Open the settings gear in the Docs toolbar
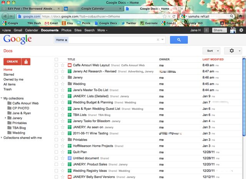Viewport: 246px width, 179px height. [231, 51]
